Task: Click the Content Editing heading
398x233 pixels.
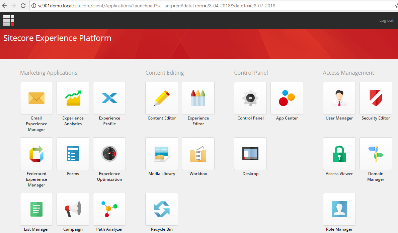Action: tap(164, 73)
